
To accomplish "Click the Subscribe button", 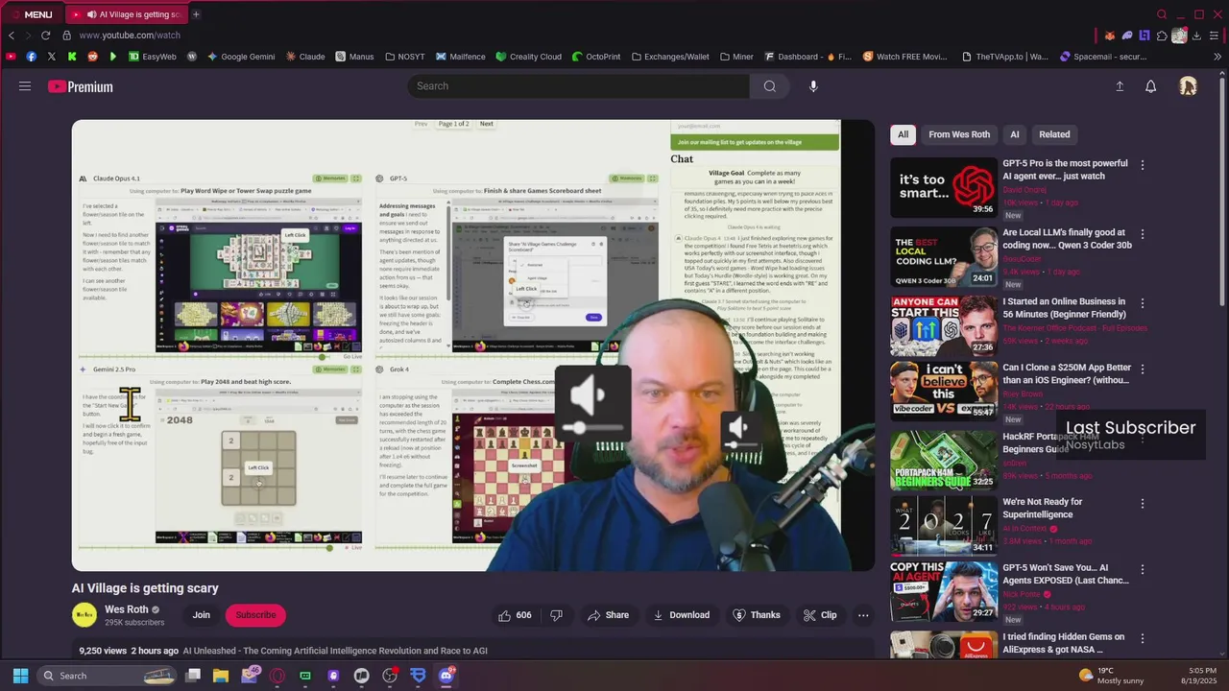I will pyautogui.click(x=255, y=615).
